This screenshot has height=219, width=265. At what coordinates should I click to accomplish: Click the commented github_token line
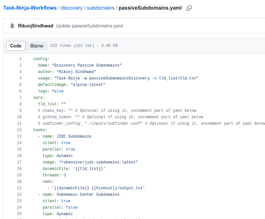pyautogui.click(x=121, y=117)
